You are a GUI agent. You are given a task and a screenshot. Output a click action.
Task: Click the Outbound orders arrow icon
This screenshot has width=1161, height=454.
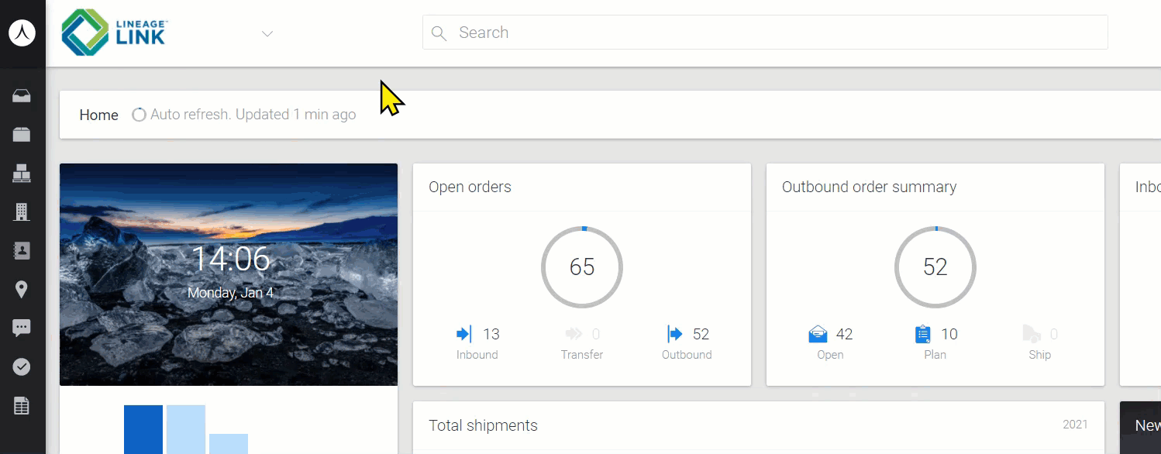674,334
